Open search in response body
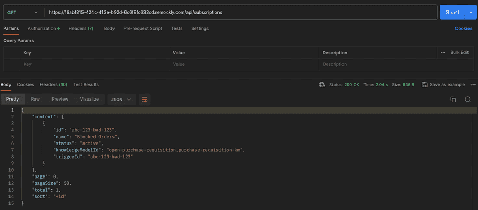Image resolution: width=478 pixels, height=210 pixels. point(467,99)
